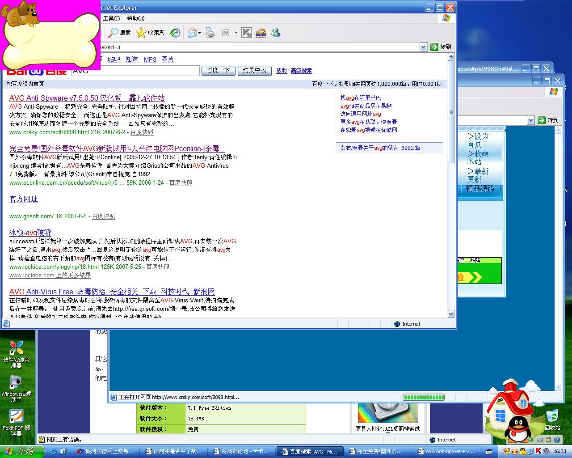Open the Foxit PDF 阅读器 desktop shortcut
This screenshot has width=572, height=458.
pyautogui.click(x=17, y=422)
